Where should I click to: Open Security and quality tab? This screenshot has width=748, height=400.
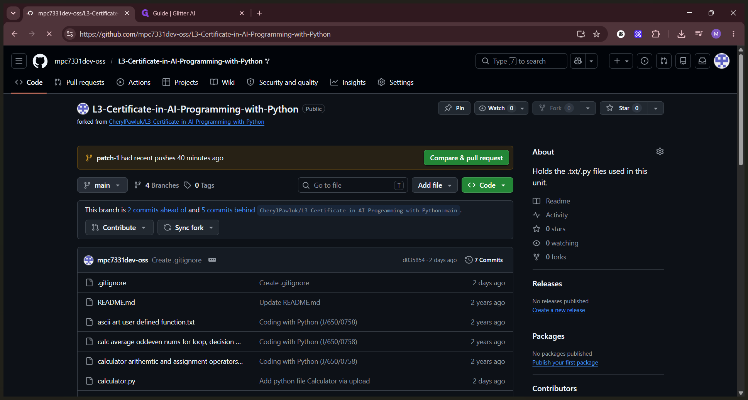click(x=283, y=82)
